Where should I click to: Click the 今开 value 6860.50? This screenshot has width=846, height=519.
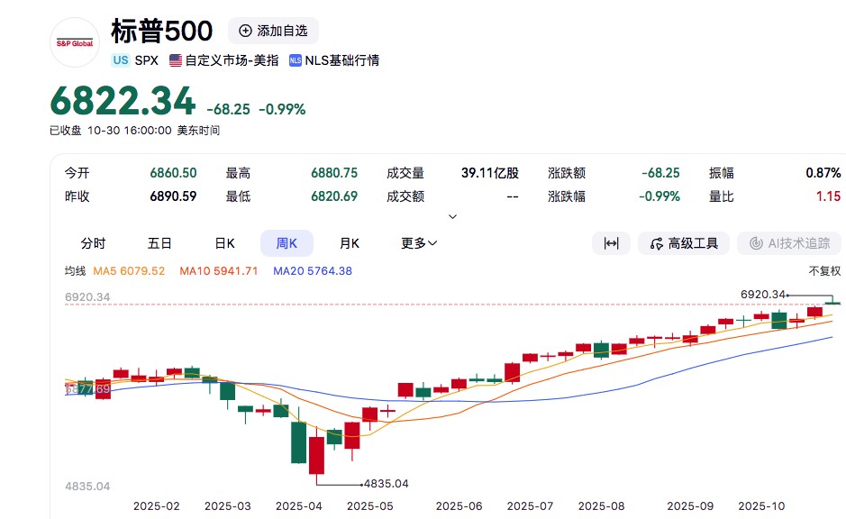click(x=173, y=173)
